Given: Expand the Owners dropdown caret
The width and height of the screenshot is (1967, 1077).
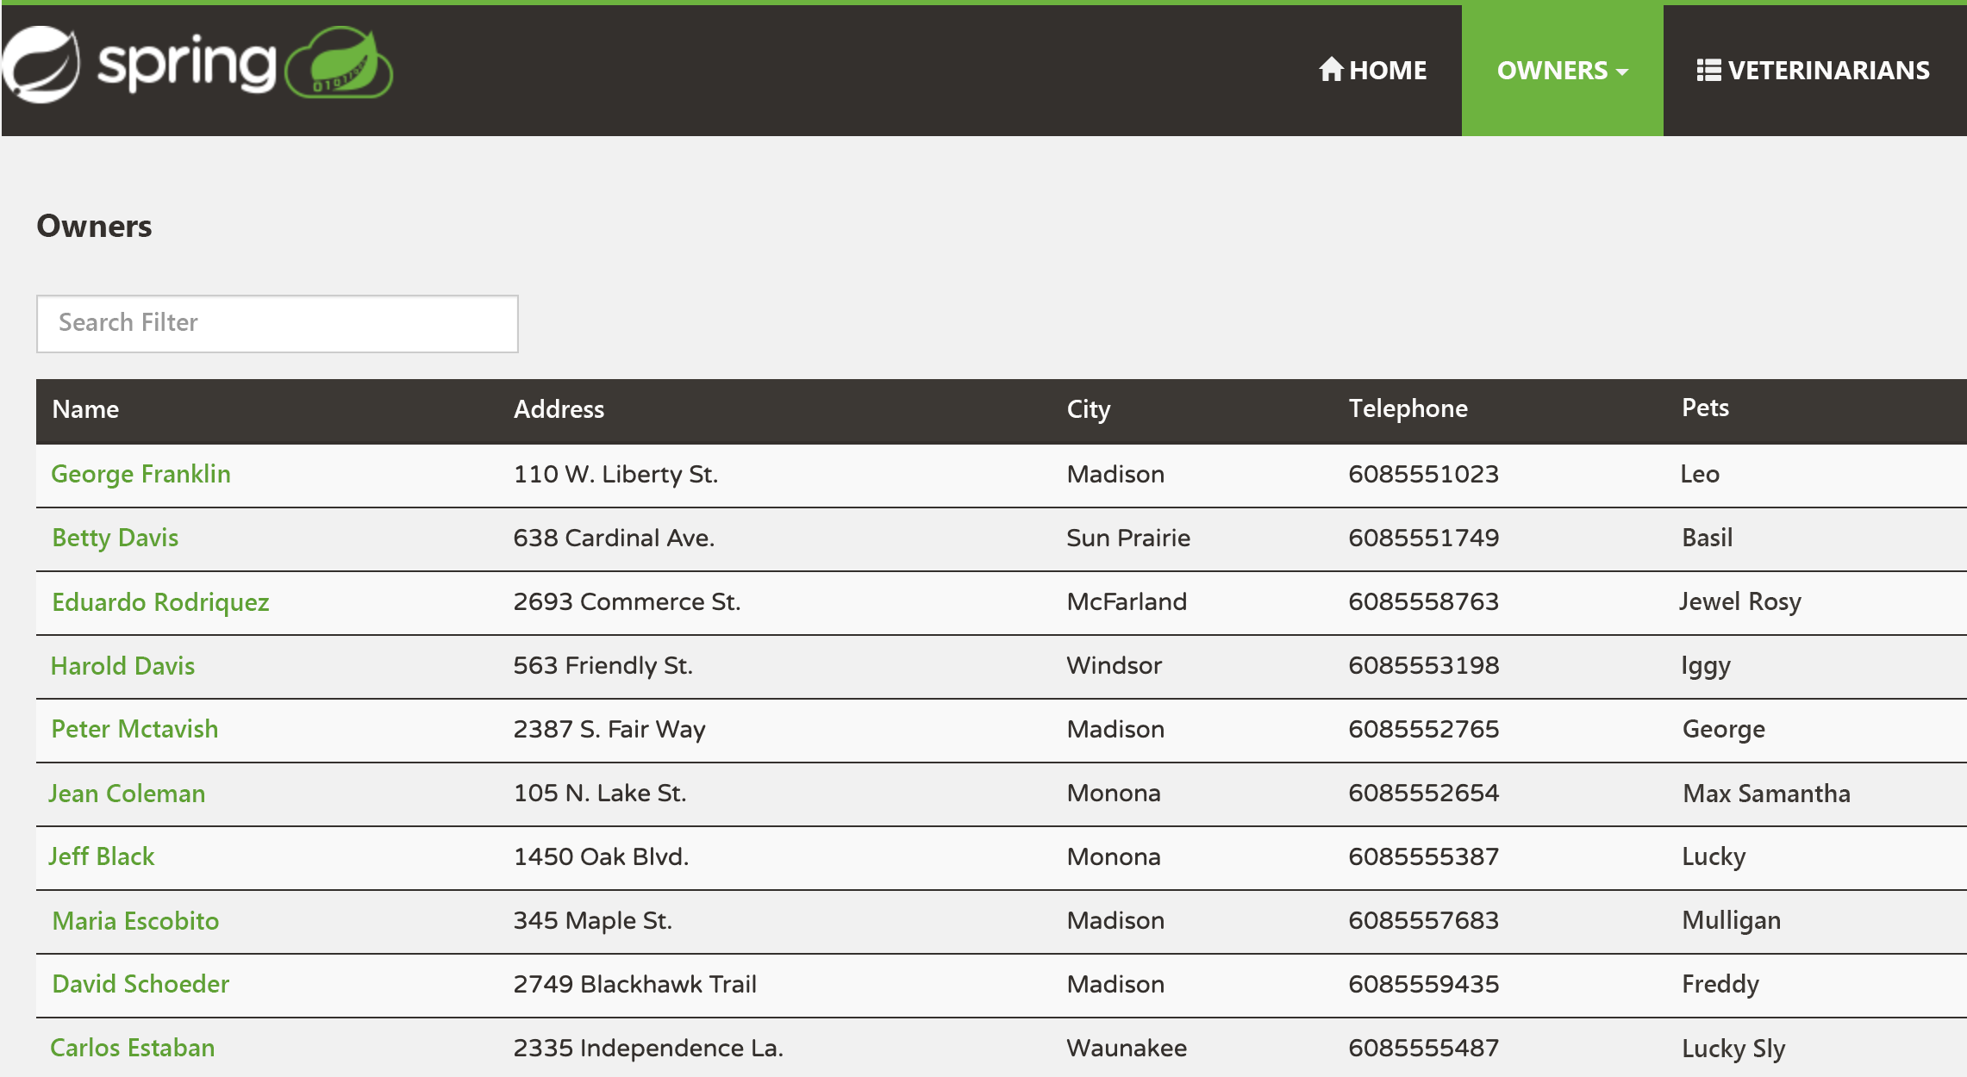Looking at the screenshot, I should [x=1623, y=72].
